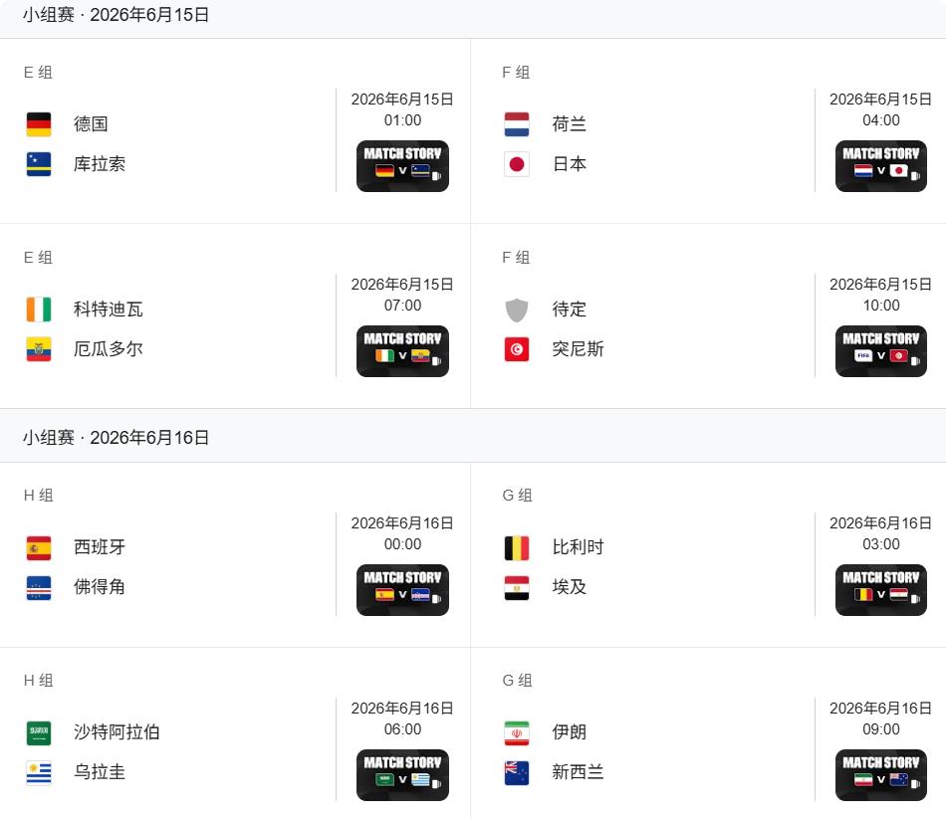
Task: Open Match Story for Saudi Arabia v Uruguay
Action: tap(402, 774)
